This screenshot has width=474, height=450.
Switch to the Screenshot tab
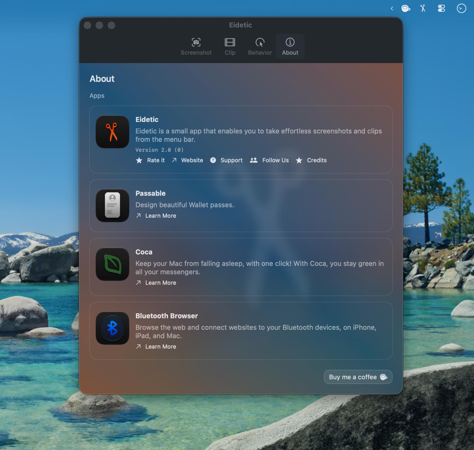196,47
